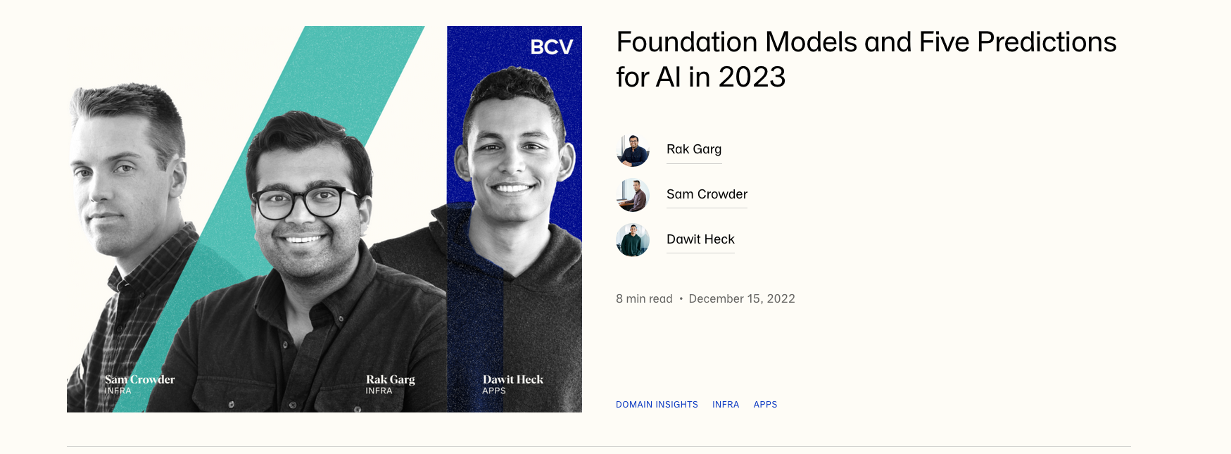Click Sam Crowder's author avatar

[x=633, y=195]
